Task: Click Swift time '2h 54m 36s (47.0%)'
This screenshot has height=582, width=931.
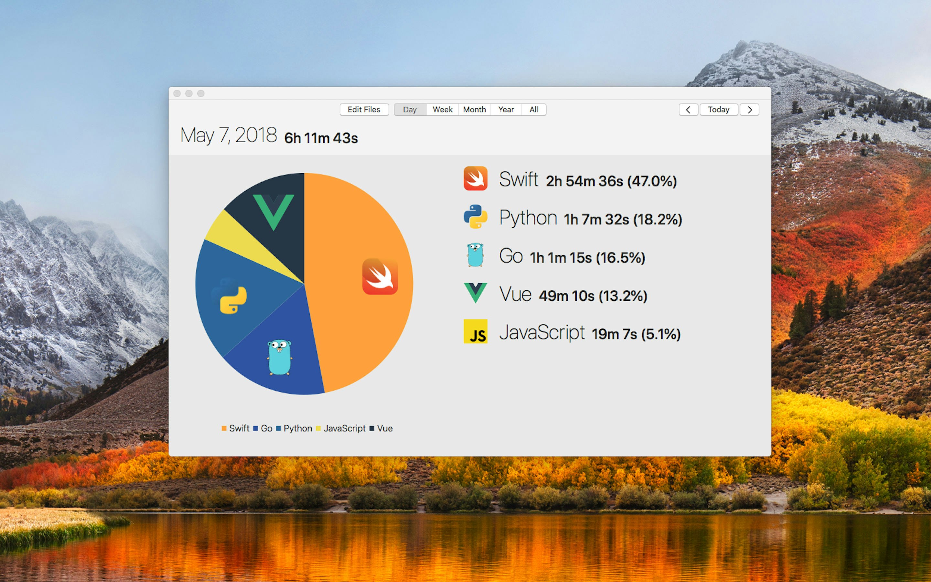Action: coord(611,181)
